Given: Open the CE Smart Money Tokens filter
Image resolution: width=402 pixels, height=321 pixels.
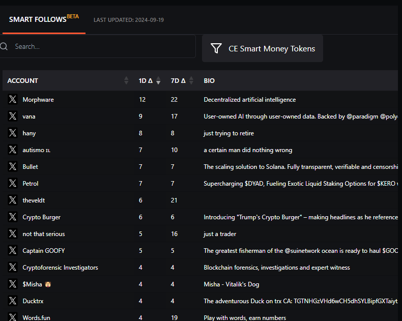Looking at the screenshot, I should 263,48.
